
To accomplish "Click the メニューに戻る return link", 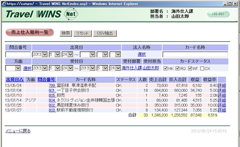I will (x=18, y=131).
